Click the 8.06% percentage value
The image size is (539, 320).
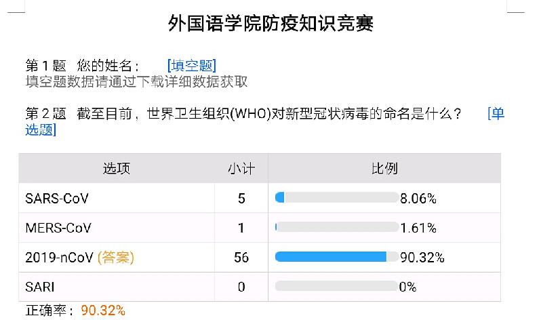point(418,198)
